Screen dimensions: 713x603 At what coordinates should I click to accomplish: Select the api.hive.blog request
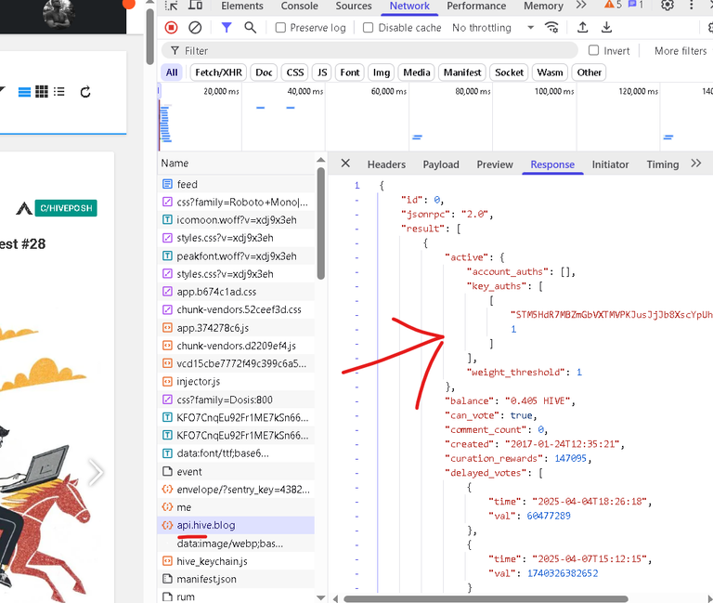pos(236,525)
